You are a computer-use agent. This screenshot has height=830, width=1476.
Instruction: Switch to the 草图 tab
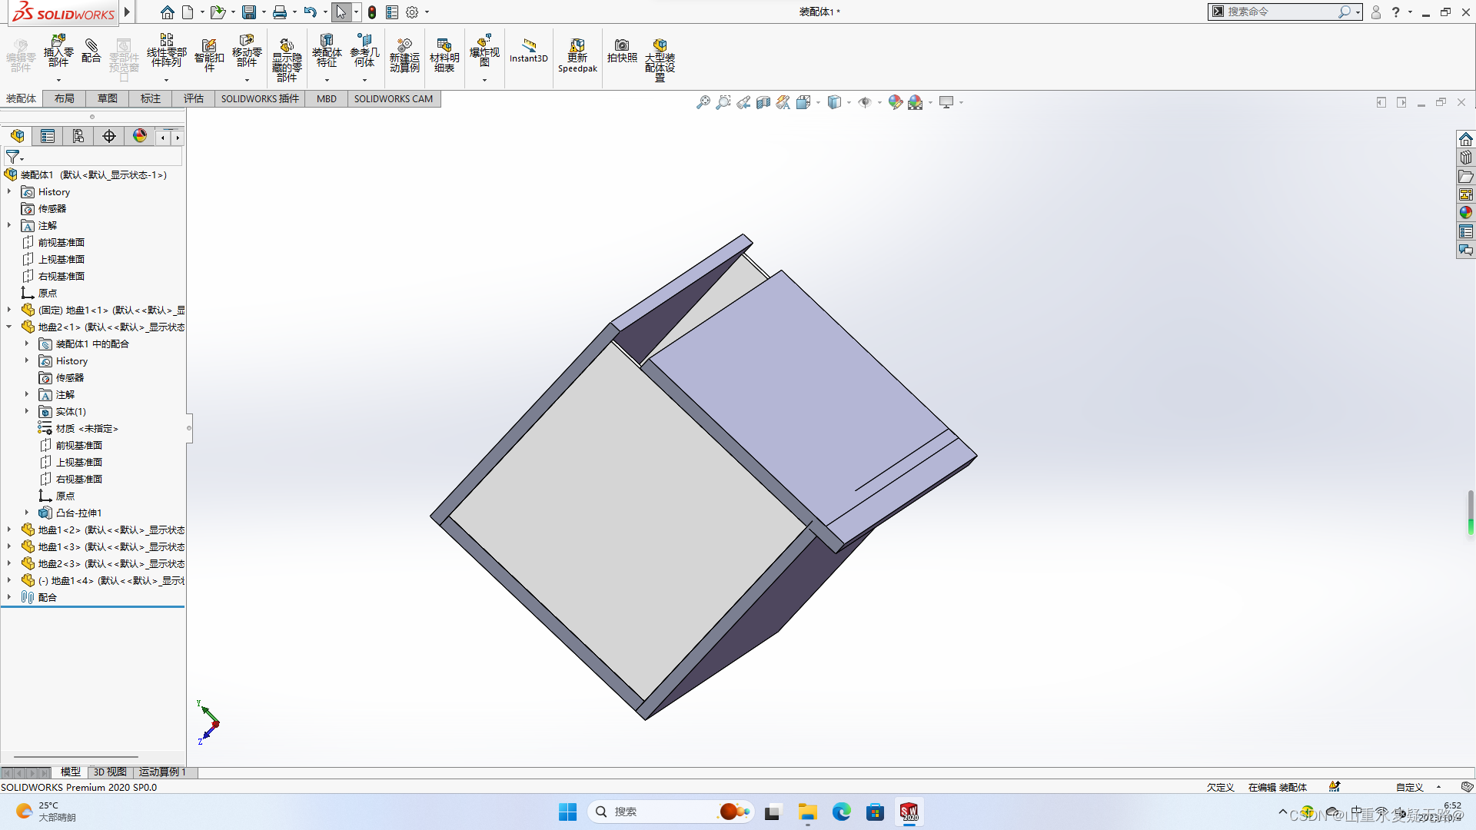(108, 98)
